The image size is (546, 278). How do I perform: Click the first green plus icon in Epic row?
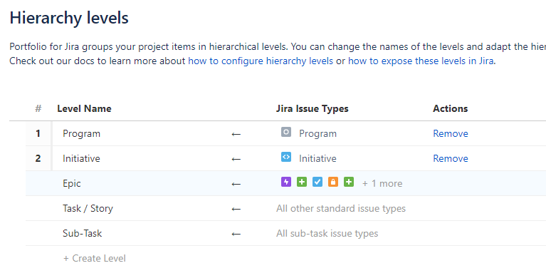click(302, 182)
